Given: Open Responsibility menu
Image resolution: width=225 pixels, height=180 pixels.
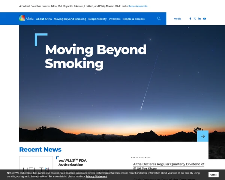Looking at the screenshot, I should coord(97,19).
